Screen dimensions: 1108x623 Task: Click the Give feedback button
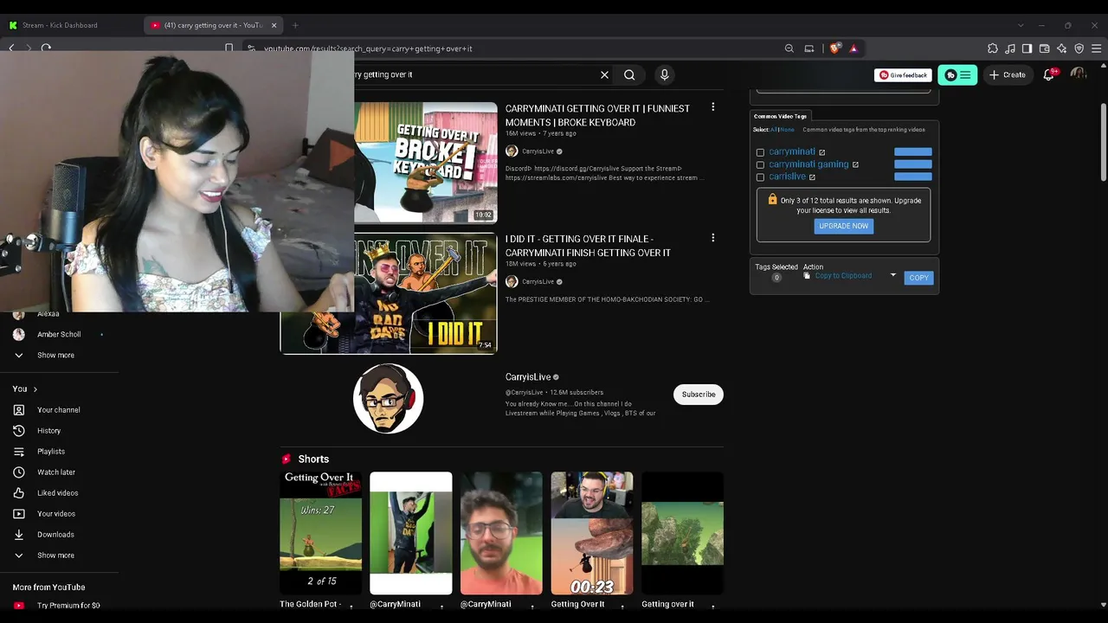903,75
